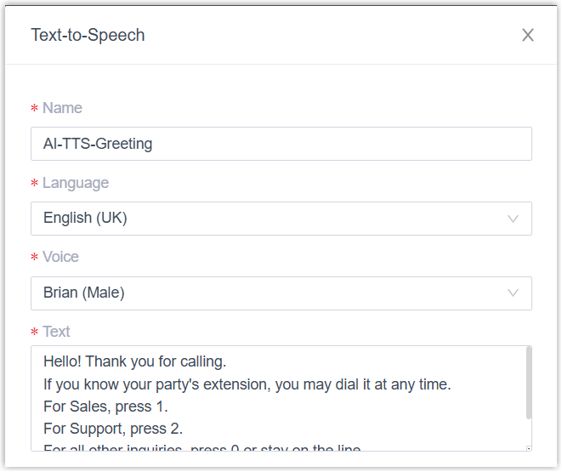
Task: Click the line about party's extension
Action: [247, 384]
